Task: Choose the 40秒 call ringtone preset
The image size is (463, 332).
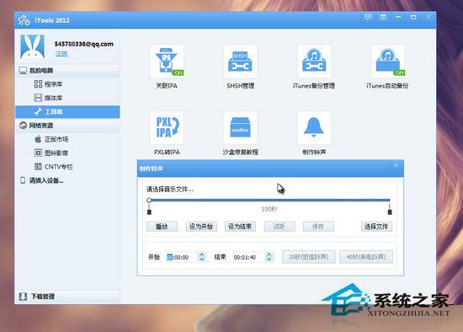Action: point(366,257)
